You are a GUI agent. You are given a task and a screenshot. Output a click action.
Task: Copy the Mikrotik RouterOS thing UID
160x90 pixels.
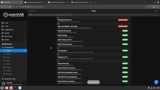pyautogui.click(x=76, y=32)
